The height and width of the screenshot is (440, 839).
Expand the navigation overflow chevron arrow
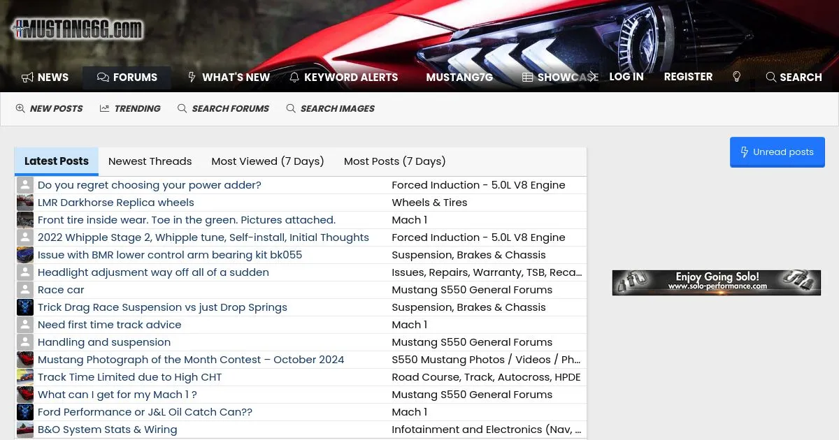tap(594, 77)
